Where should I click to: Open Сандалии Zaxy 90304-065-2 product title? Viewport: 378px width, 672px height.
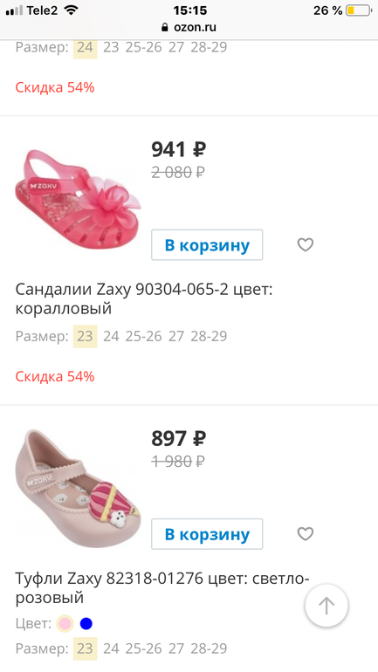coord(144,298)
